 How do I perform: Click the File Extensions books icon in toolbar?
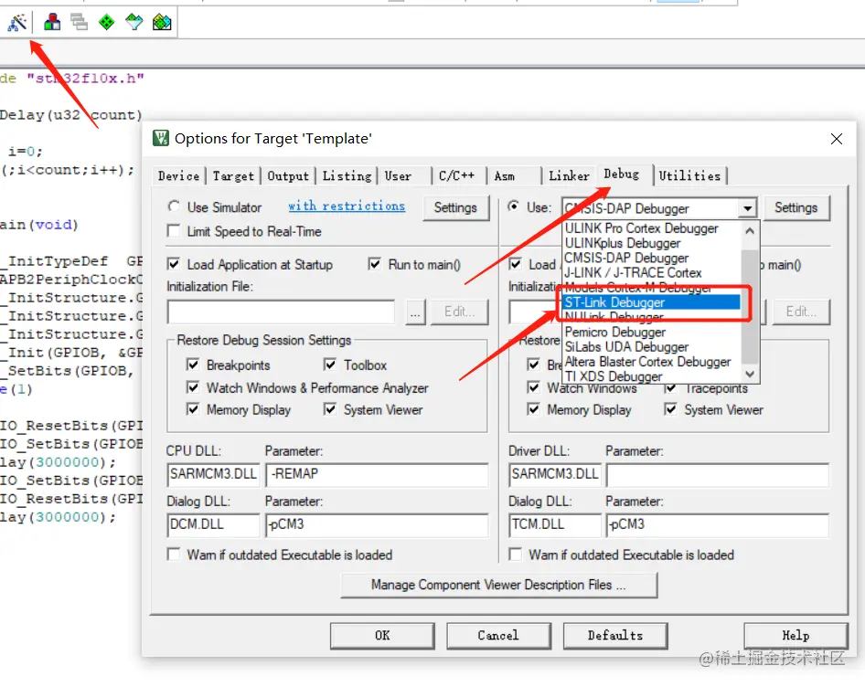point(52,22)
